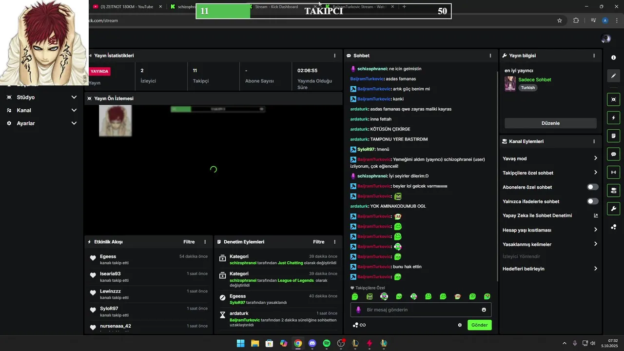Open File Explorer from the taskbar
Image resolution: width=624 pixels, height=351 pixels.
pyautogui.click(x=255, y=343)
